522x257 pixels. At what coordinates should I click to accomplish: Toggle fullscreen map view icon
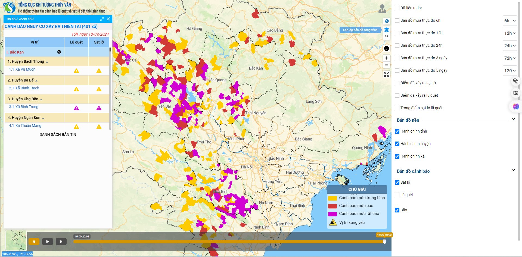click(x=386, y=74)
